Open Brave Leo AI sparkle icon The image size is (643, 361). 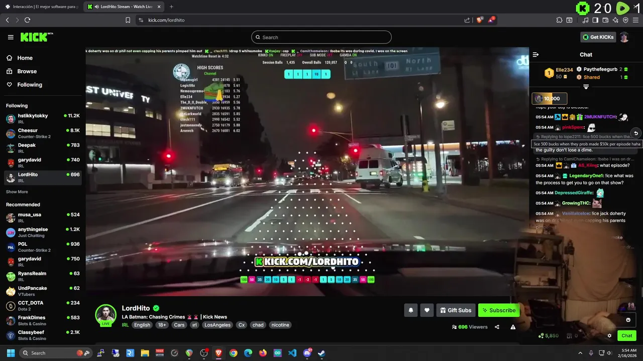click(x=615, y=20)
